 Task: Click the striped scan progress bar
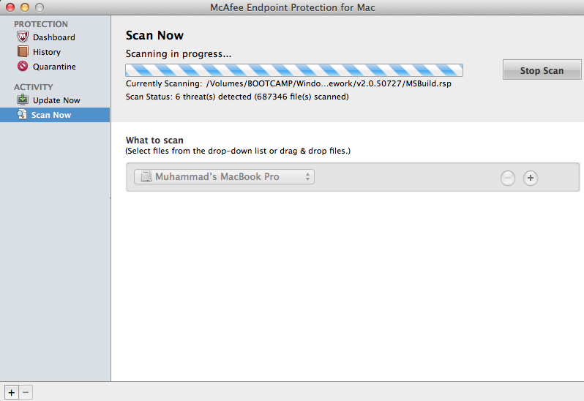point(294,70)
